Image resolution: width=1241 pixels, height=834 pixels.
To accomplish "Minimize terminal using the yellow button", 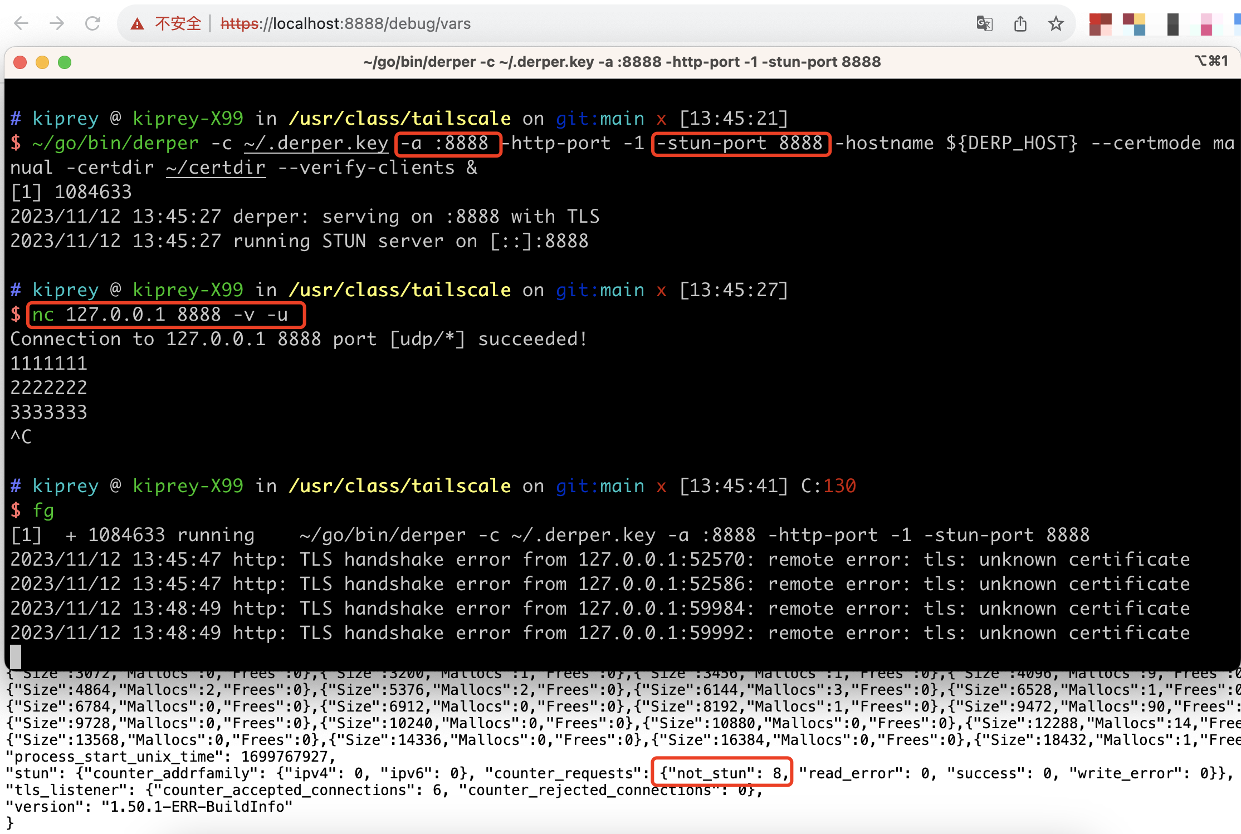I will 42,62.
